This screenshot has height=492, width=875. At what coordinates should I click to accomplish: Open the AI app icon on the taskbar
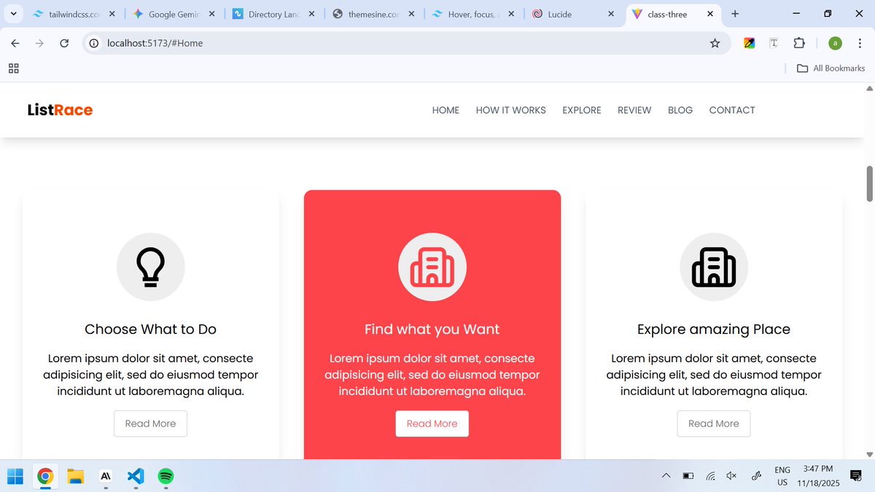coord(106,477)
